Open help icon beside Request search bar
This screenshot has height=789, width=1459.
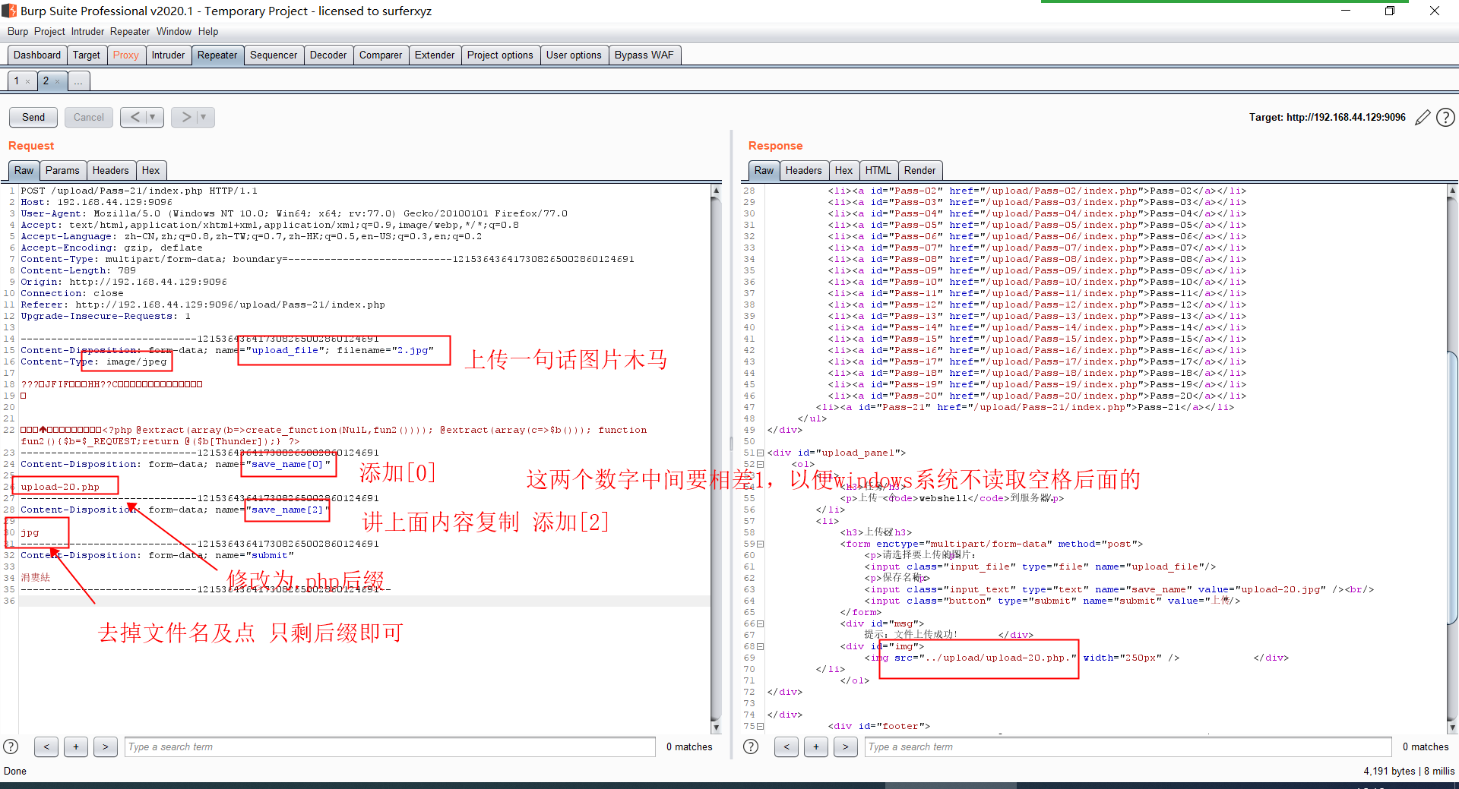pyautogui.click(x=11, y=746)
